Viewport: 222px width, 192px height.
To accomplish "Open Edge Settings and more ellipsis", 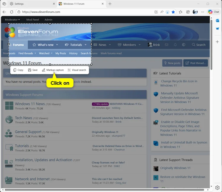I will tap(202, 12).
